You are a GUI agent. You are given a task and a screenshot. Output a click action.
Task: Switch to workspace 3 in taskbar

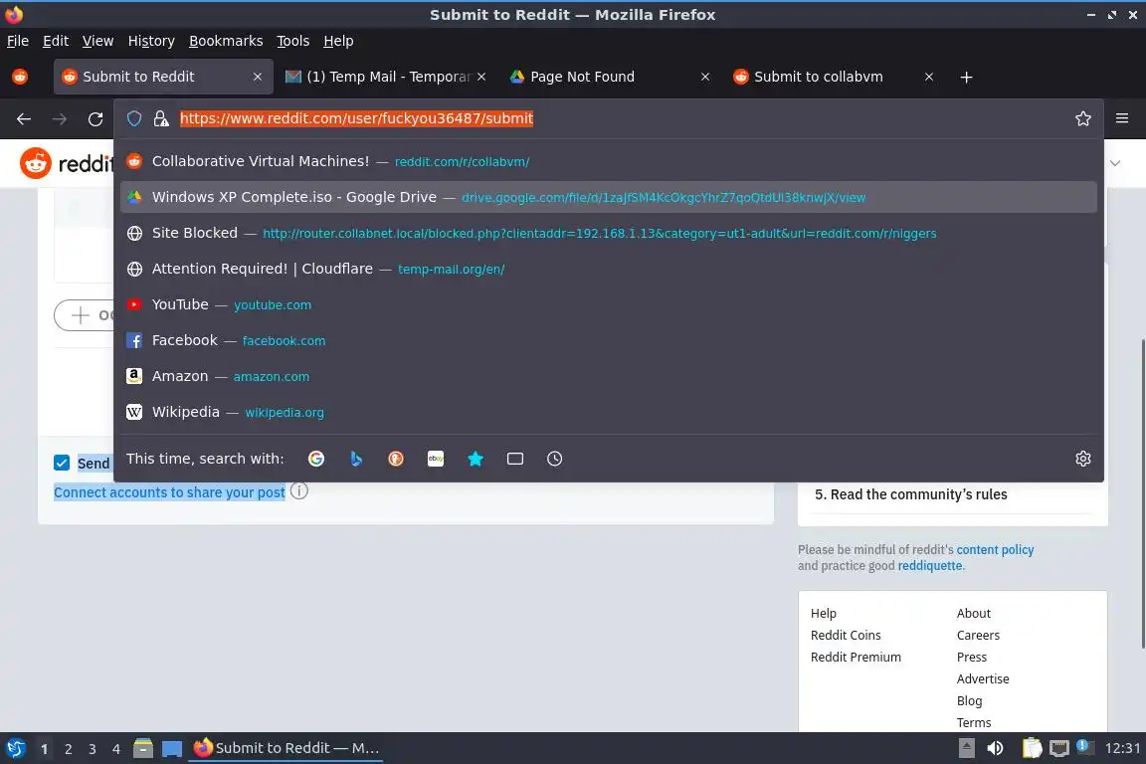point(93,749)
